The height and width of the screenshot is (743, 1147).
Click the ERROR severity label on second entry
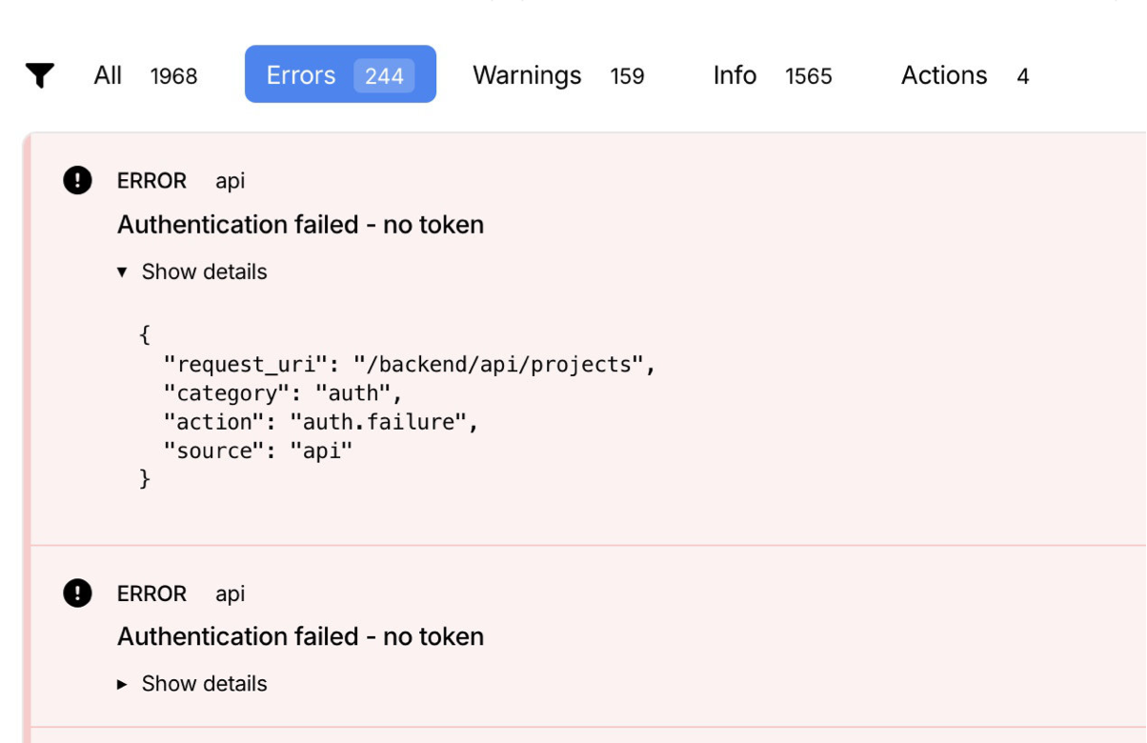coord(151,592)
